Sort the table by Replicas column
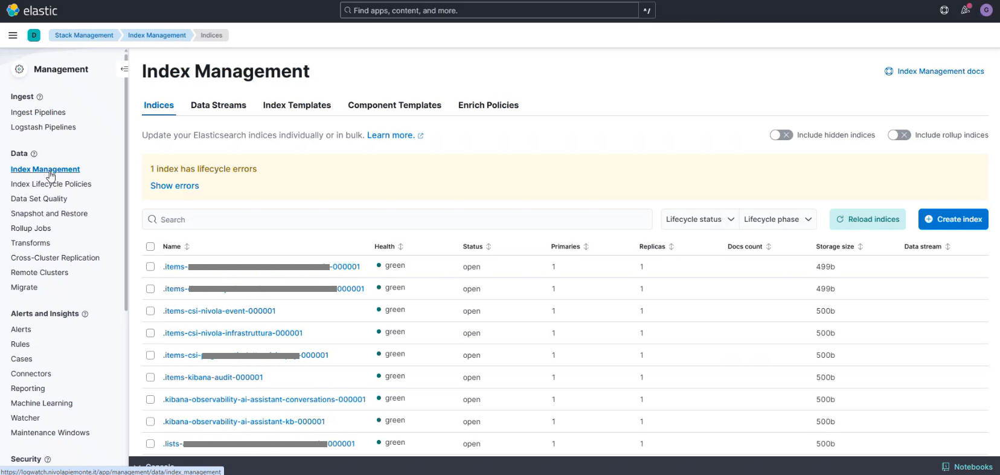1000x475 pixels. (x=656, y=247)
